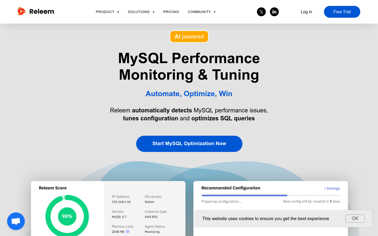Click the 'Releem Score' card title
Viewport: 378px width, 236px height.
(53, 188)
